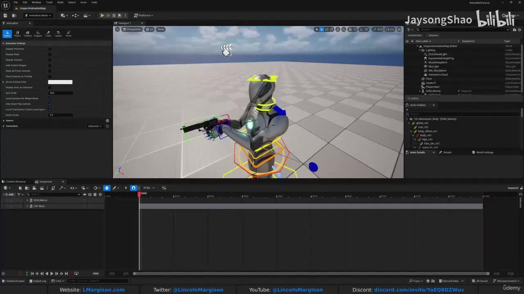Viewport: 524px width, 294px height.
Task: Toggle sequence playback looping
Action: tap(76, 274)
